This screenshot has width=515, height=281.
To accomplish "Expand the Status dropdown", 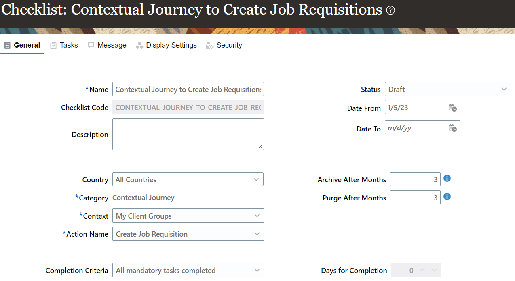I will pyautogui.click(x=504, y=89).
